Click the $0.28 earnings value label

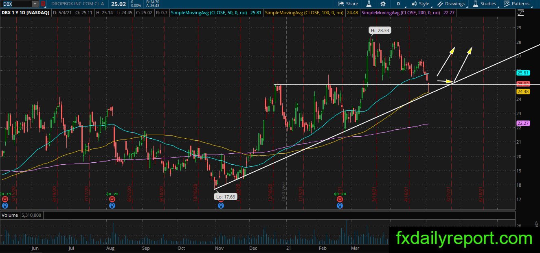339,194
